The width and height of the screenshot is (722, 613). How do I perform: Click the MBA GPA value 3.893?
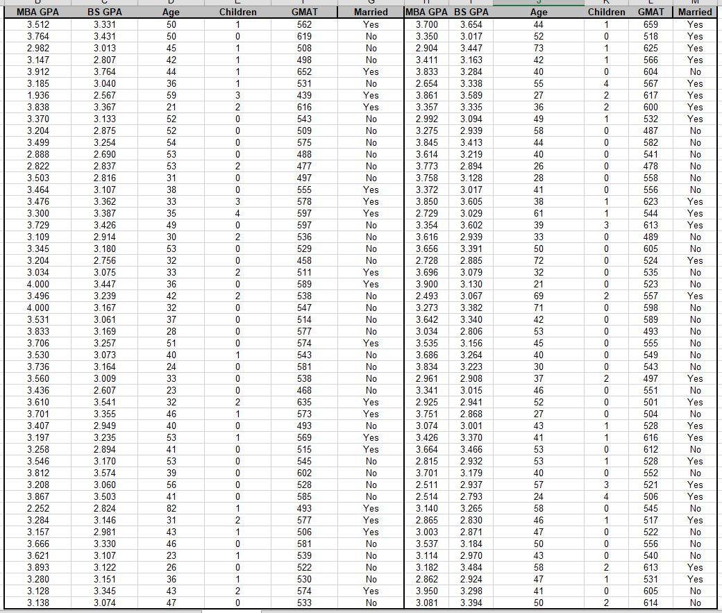(37, 567)
